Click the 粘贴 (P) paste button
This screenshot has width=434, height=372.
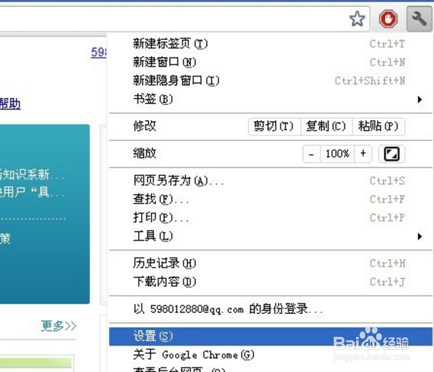[x=378, y=126]
